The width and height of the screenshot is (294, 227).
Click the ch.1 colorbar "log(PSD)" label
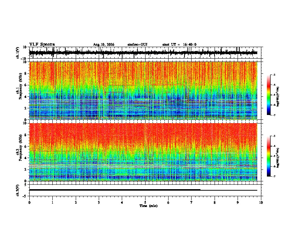[x=278, y=96]
